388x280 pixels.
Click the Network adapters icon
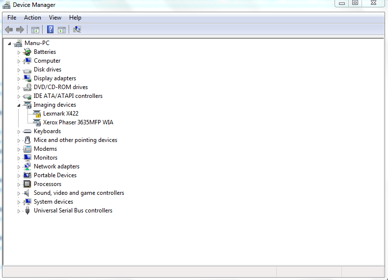click(27, 166)
